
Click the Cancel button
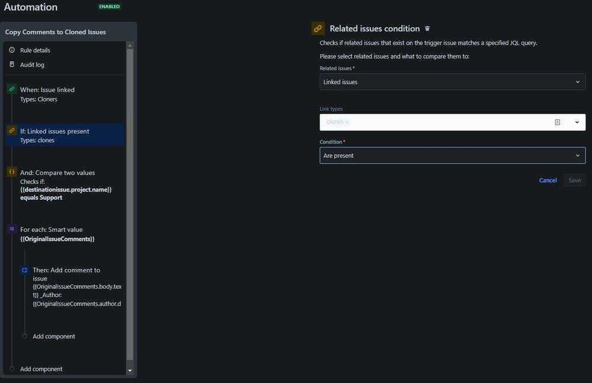pos(548,180)
